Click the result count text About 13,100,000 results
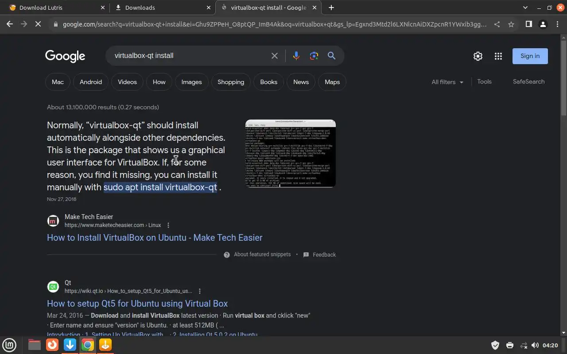This screenshot has height=354, width=567. click(103, 107)
